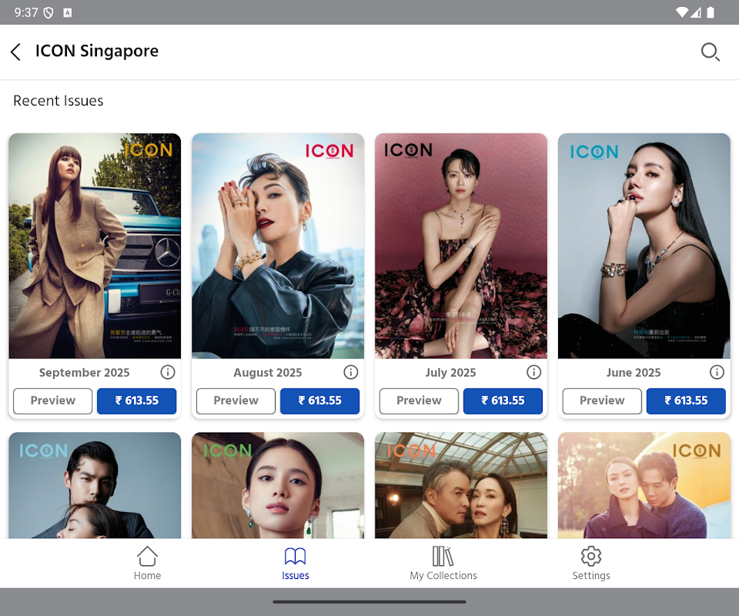Buy June 2025 issue for ₹ 613.55
Screen dimensions: 739x616
(x=686, y=400)
